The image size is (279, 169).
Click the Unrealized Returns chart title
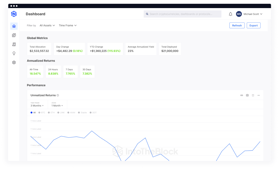pos(43,95)
